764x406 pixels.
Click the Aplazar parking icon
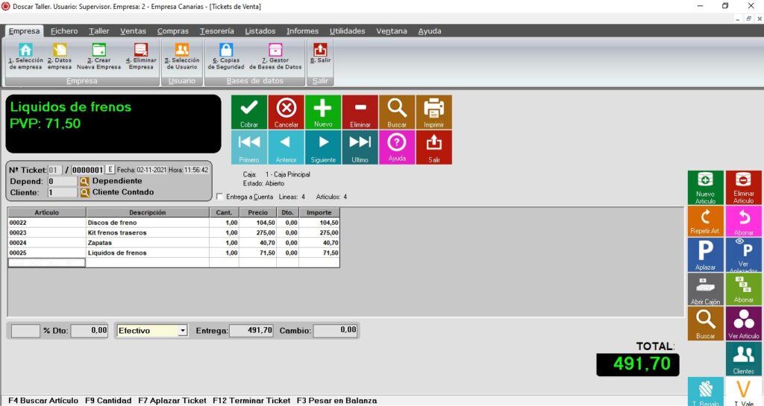coord(705,255)
